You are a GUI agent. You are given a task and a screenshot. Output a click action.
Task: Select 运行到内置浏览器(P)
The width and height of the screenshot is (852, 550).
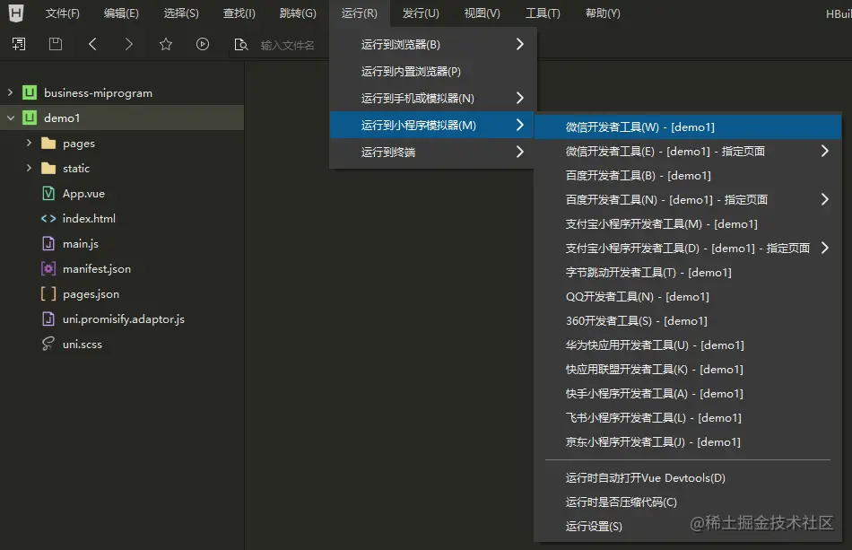pos(432,71)
